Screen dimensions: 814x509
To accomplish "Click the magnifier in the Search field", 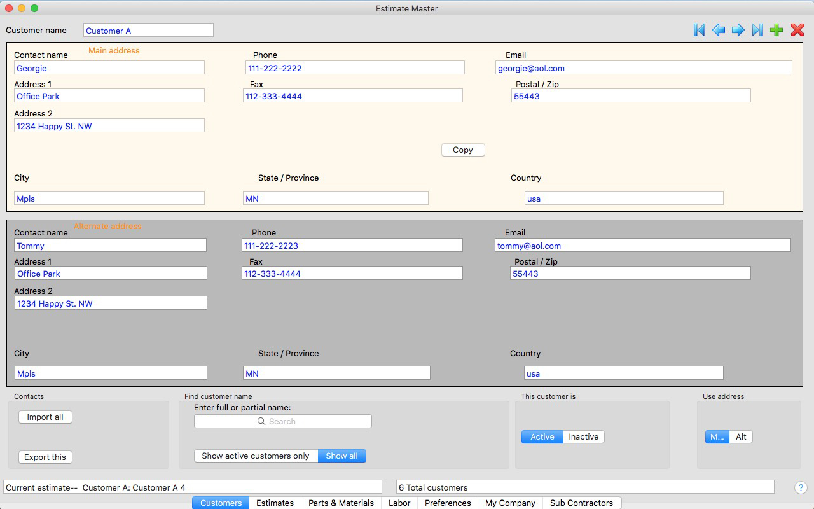I will click(261, 421).
